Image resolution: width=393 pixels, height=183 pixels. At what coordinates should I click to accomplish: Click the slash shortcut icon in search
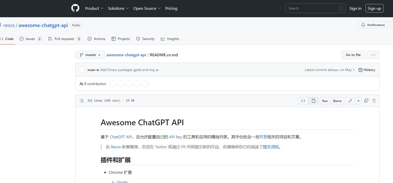340,8
